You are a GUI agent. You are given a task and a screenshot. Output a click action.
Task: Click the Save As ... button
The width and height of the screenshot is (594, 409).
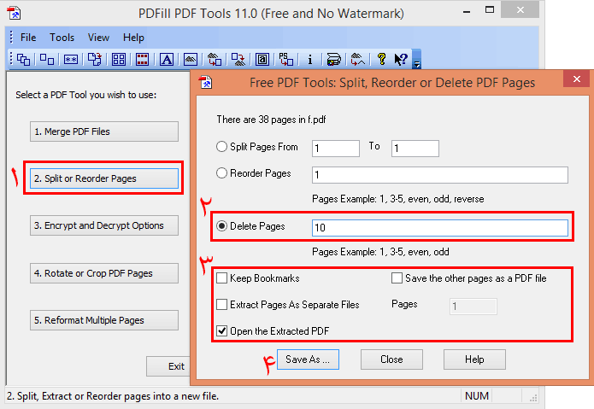(x=308, y=359)
